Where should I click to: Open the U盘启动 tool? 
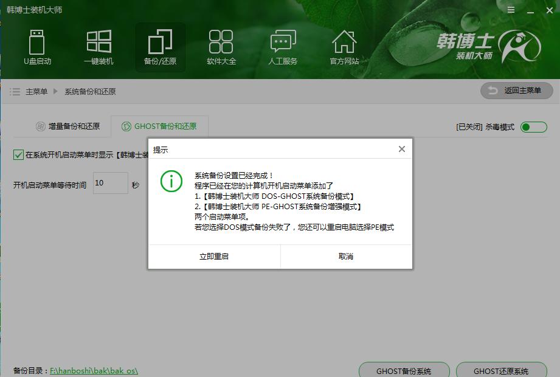click(37, 47)
